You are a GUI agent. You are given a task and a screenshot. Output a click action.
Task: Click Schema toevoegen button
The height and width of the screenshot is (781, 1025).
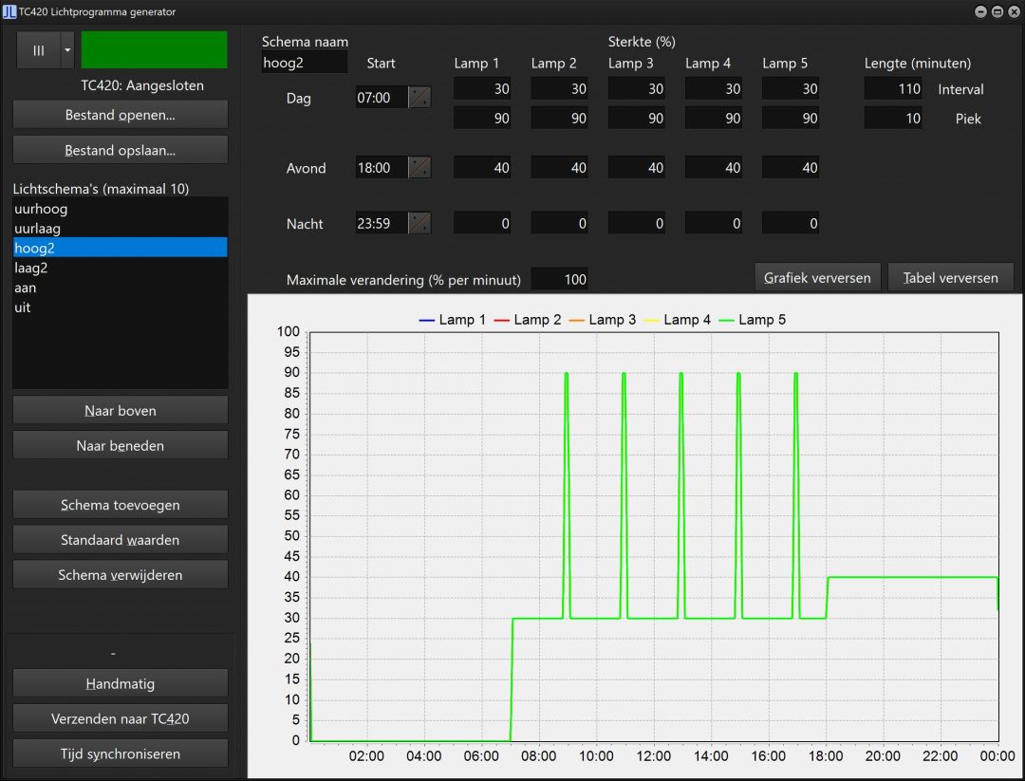coord(121,505)
